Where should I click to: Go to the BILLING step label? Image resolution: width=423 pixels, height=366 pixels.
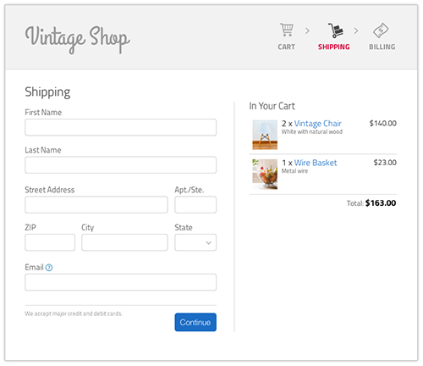[382, 47]
